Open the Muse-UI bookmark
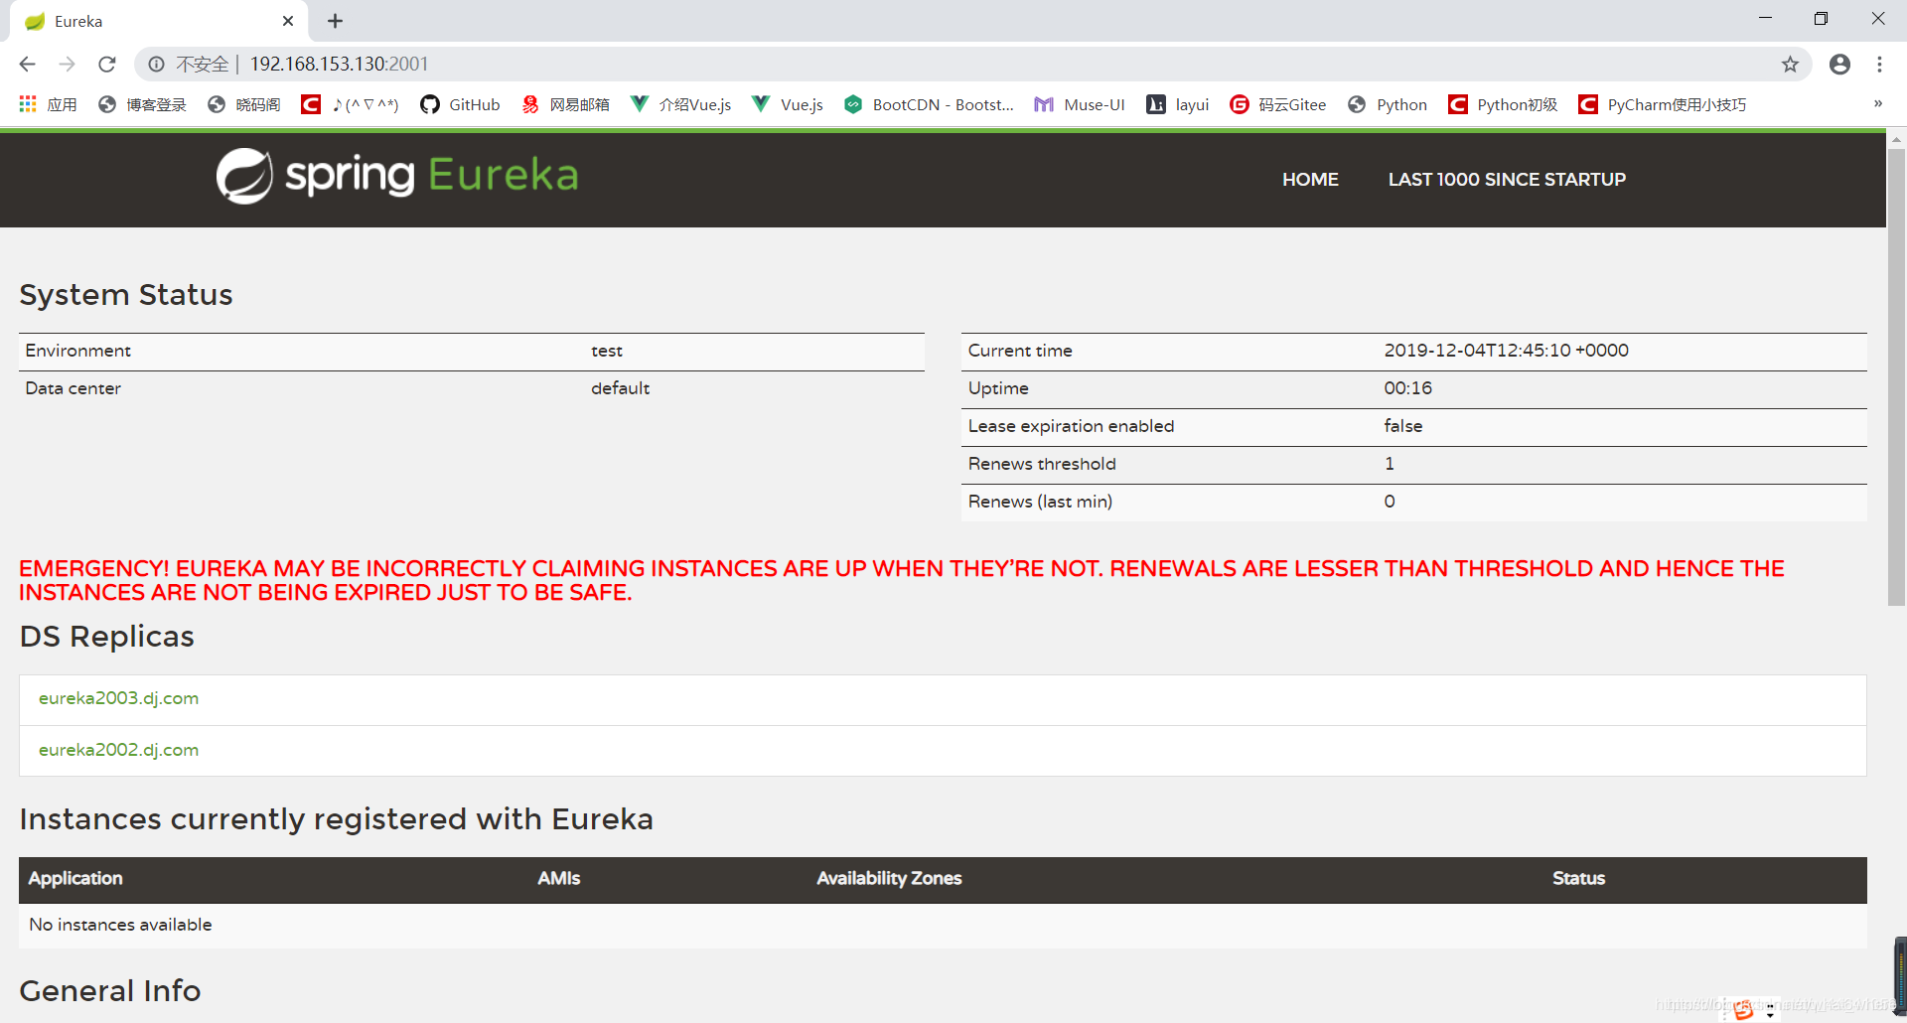Viewport: 1907px width, 1023px height. point(1080,104)
